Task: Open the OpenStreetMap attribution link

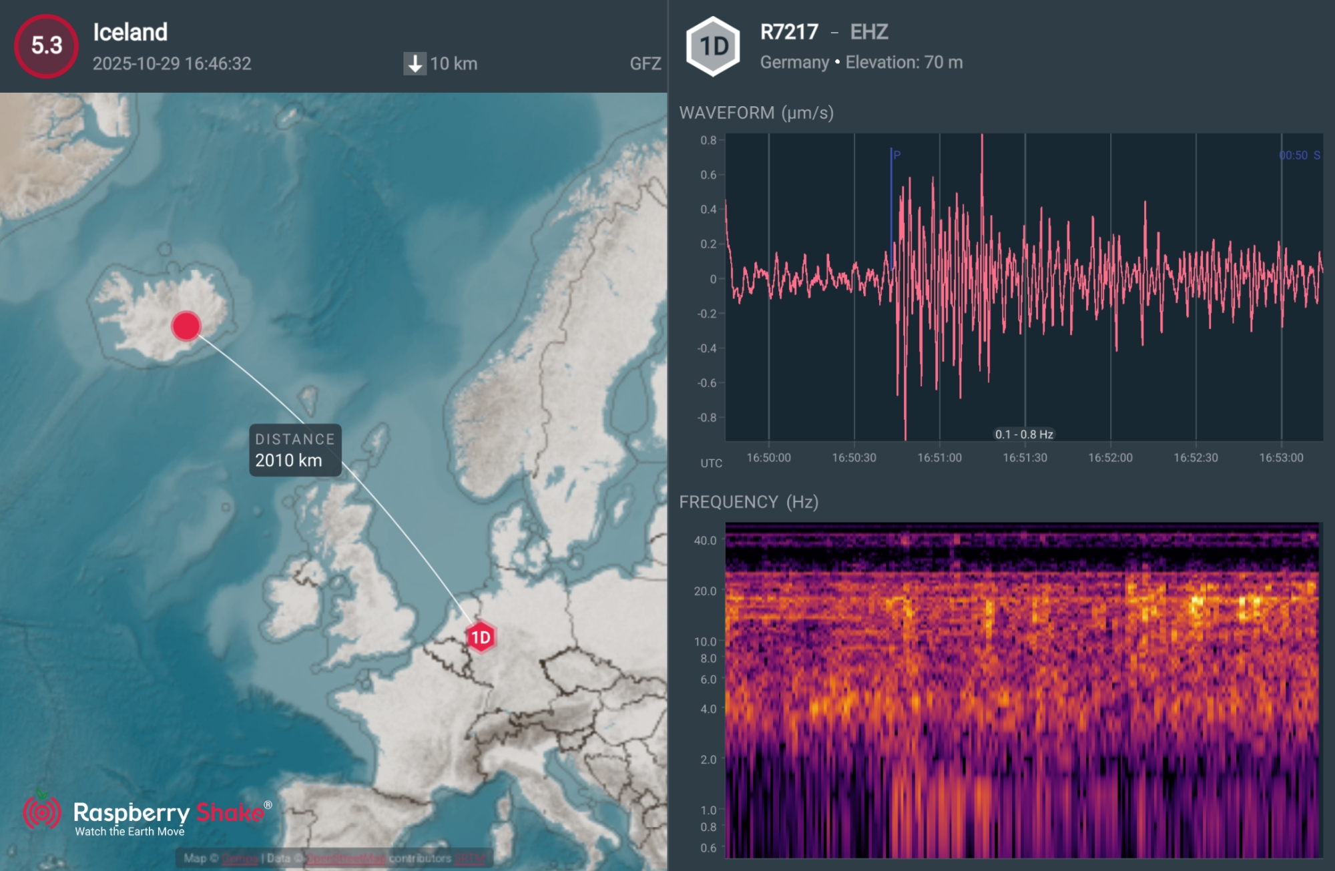Action: 345,858
